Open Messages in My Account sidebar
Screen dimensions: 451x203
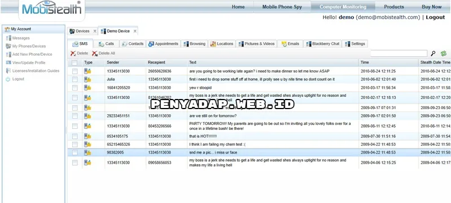point(21,38)
